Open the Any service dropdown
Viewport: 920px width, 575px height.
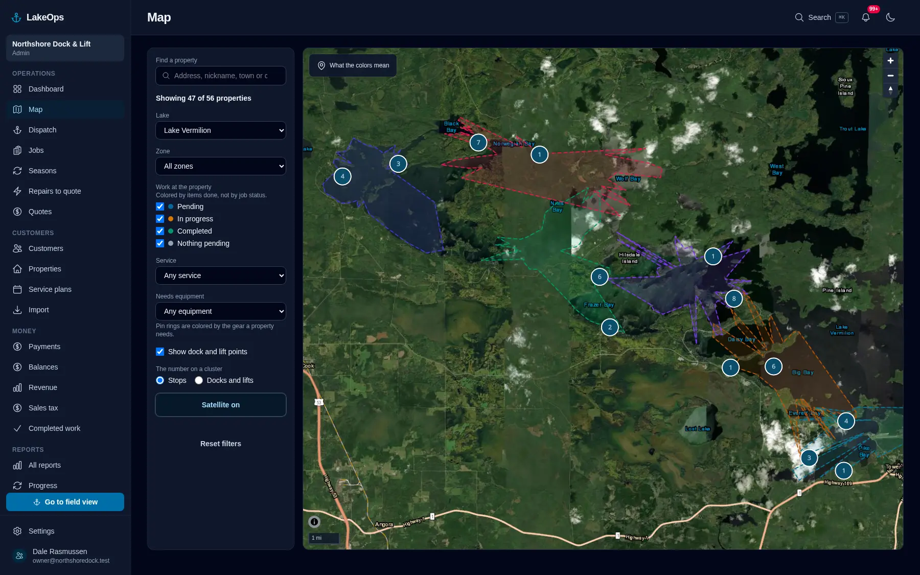click(x=221, y=275)
